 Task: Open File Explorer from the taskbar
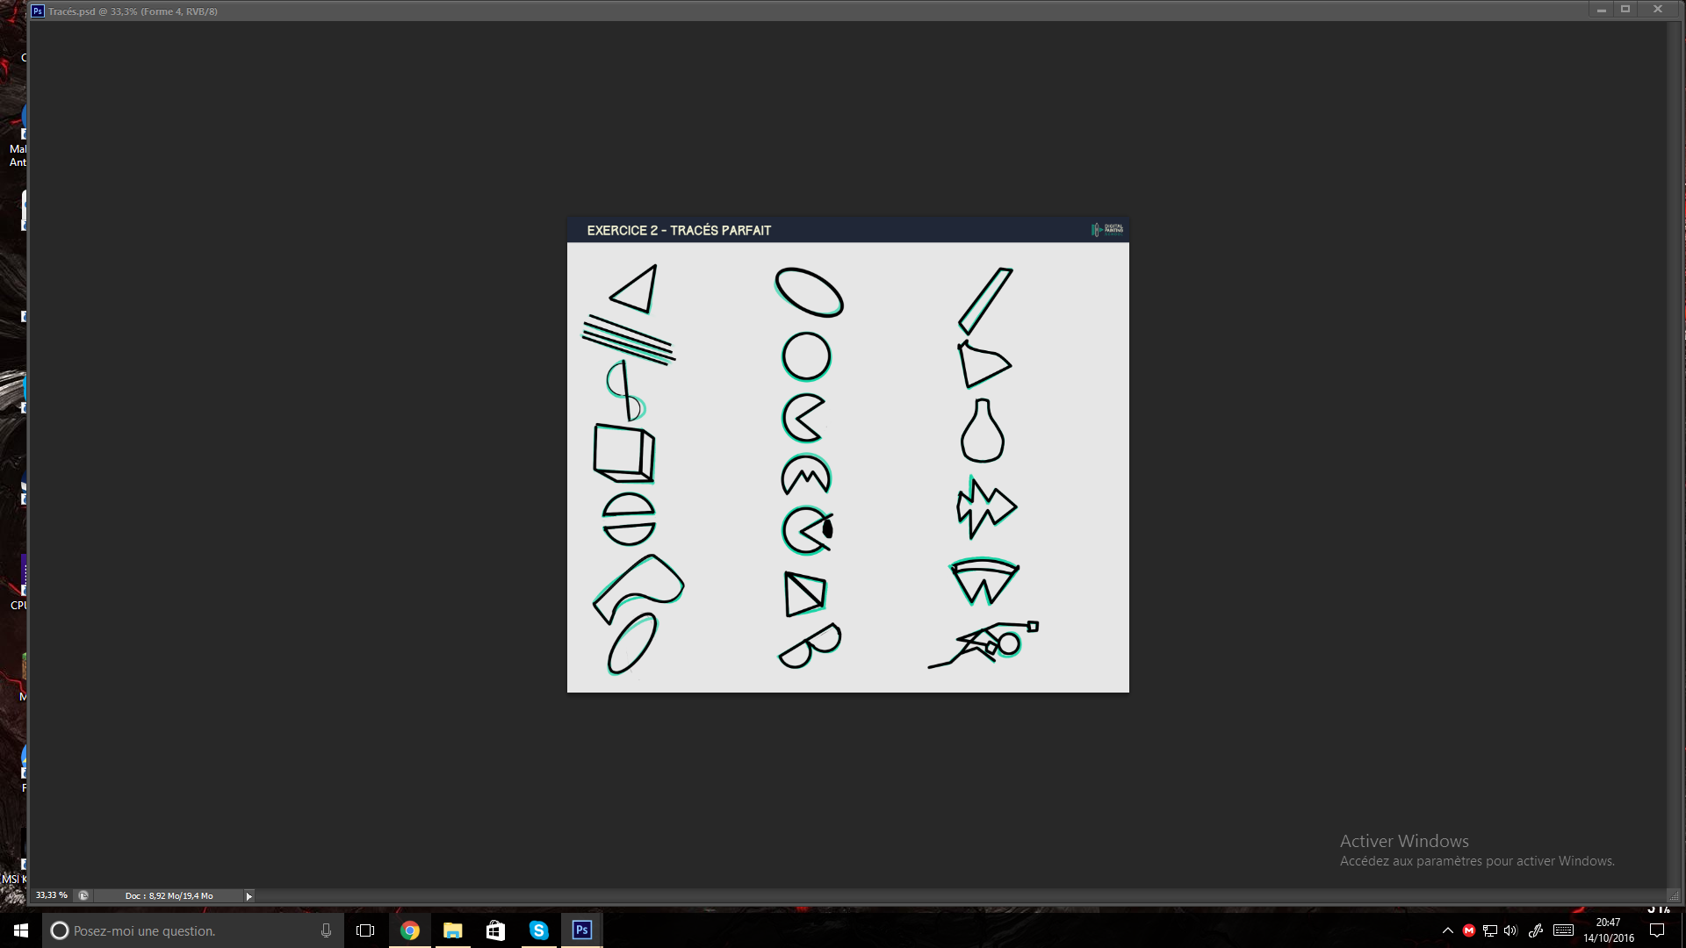tap(452, 930)
